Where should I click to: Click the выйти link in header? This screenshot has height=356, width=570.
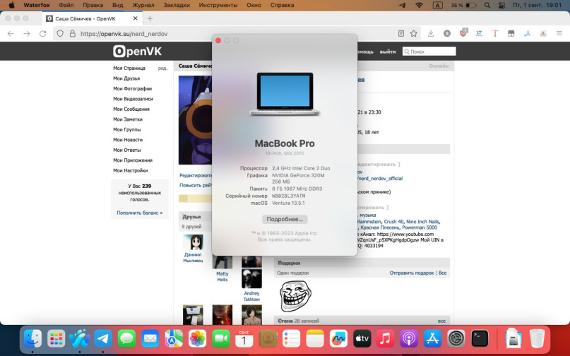tap(388, 52)
